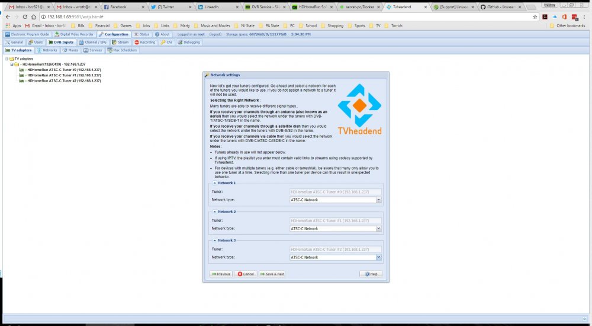
Task: Click the Tuner #2 adapter card icon
Action: [21, 80]
